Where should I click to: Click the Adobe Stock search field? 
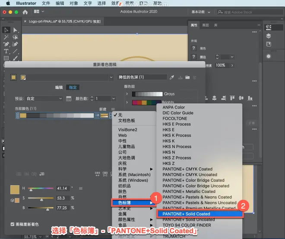(x=250, y=12)
